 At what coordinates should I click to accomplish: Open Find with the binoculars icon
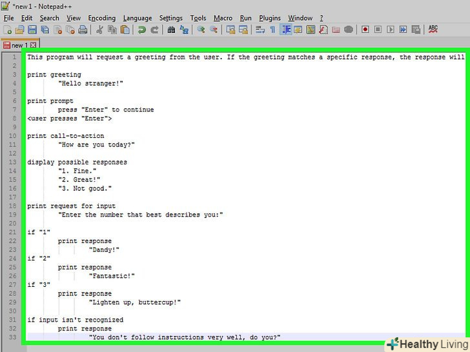pyautogui.click(x=171, y=30)
